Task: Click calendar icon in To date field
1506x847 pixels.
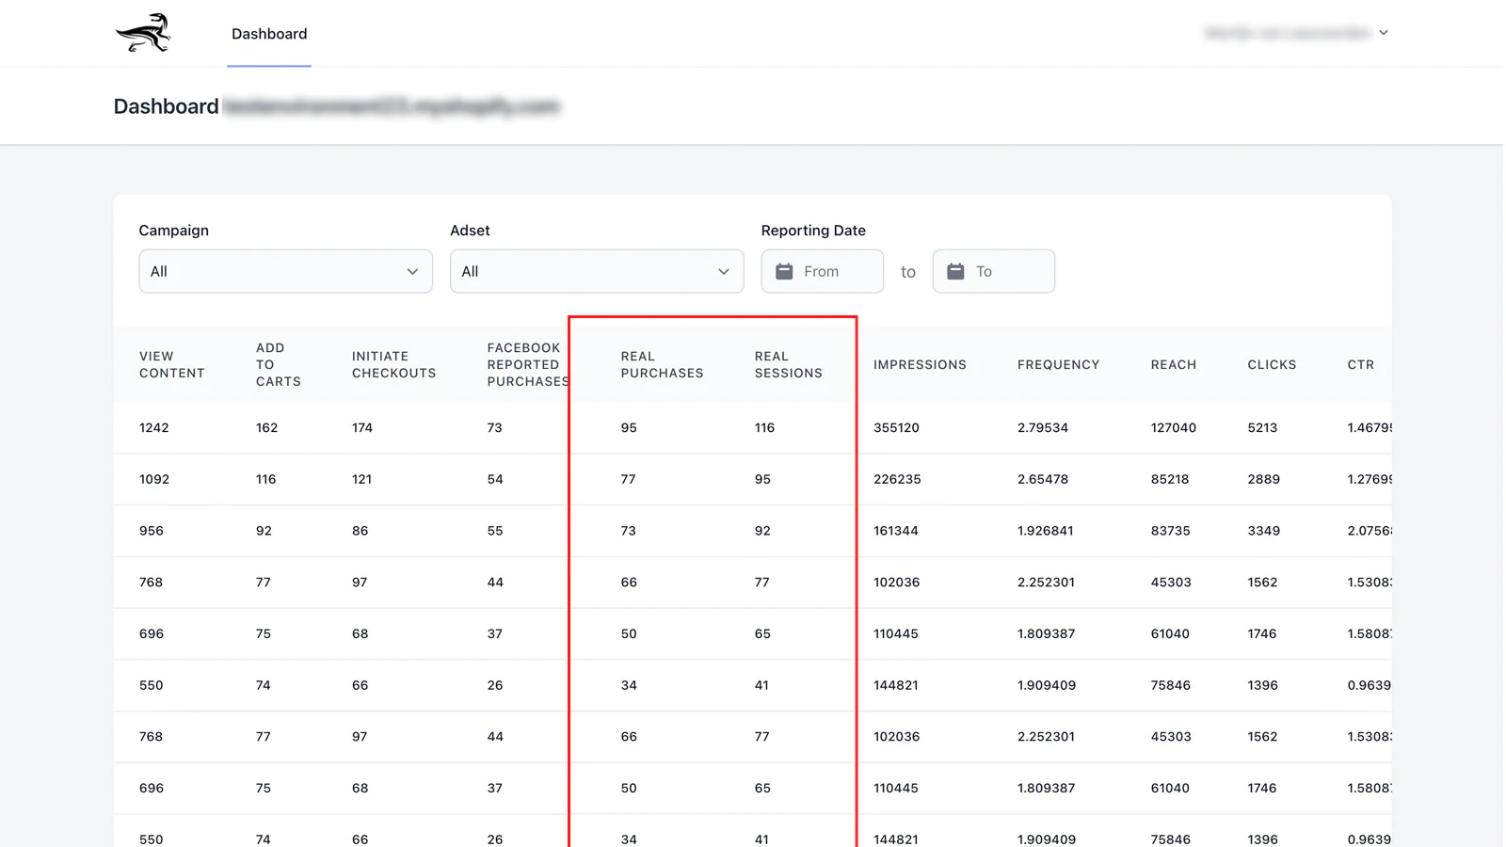Action: [955, 271]
